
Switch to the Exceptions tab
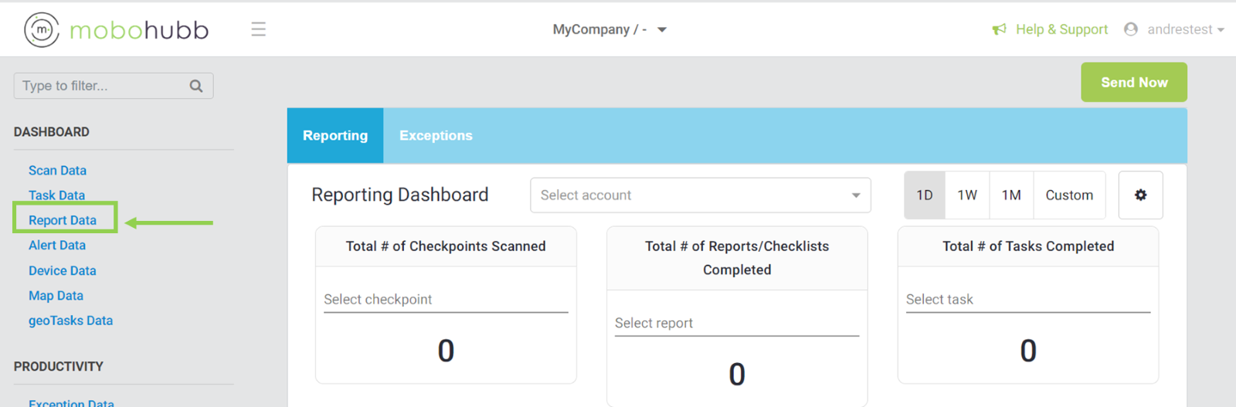(x=436, y=135)
